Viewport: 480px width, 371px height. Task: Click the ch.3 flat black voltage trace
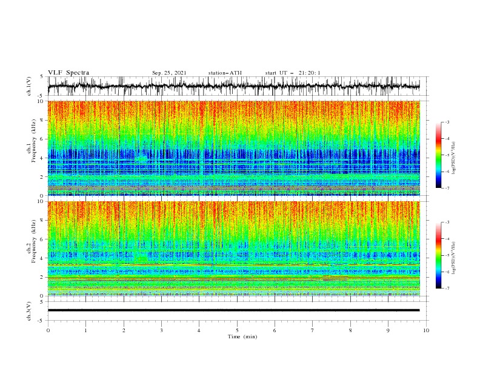coord(233,310)
